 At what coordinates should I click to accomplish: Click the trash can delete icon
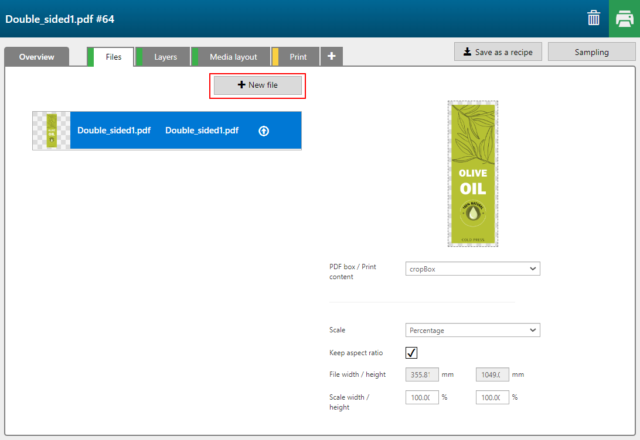click(594, 19)
